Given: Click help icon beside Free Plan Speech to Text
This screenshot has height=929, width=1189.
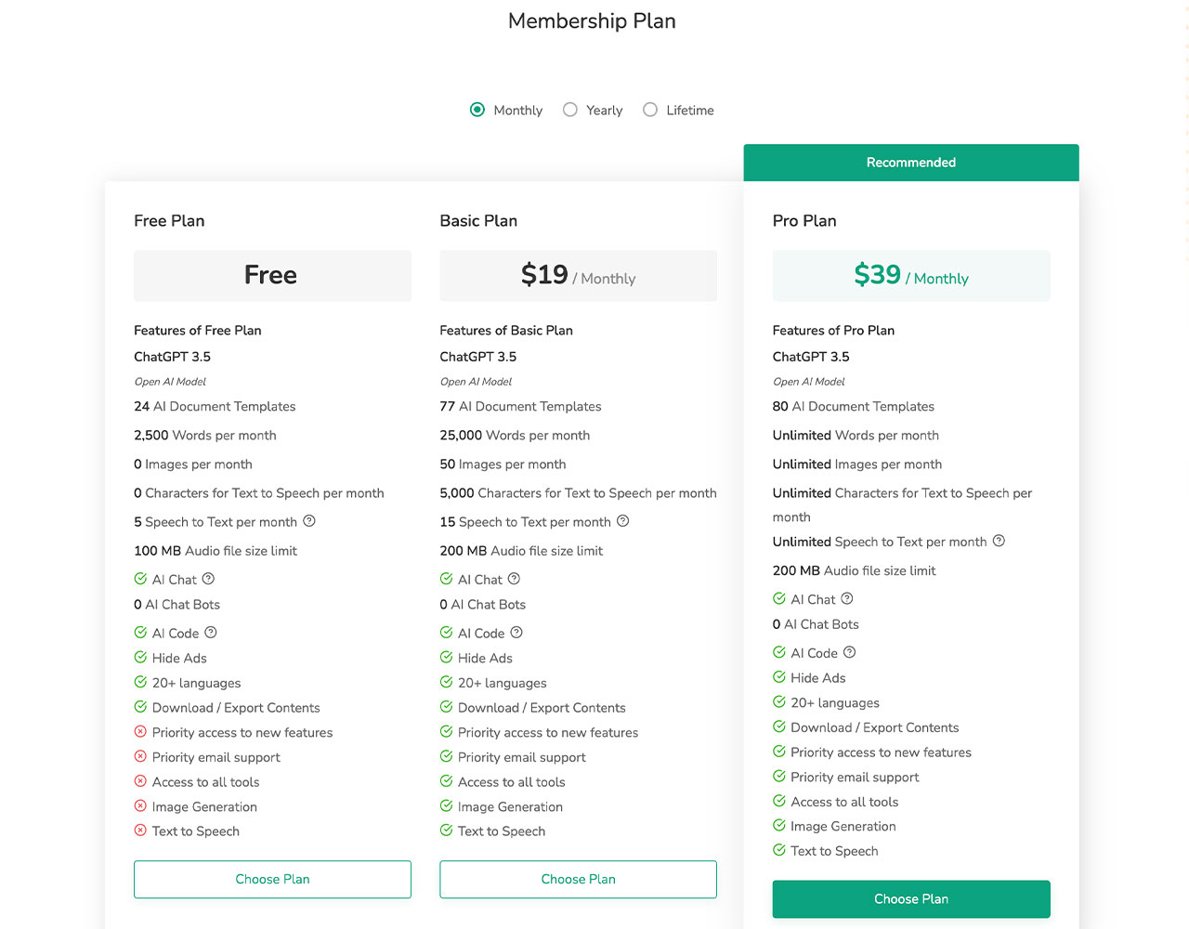Looking at the screenshot, I should (x=309, y=521).
